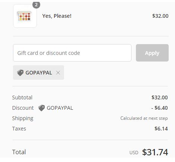This screenshot has height=162, width=175.
Task: Click GOPAYPAL text in the Discount row
Action: [x=60, y=108]
